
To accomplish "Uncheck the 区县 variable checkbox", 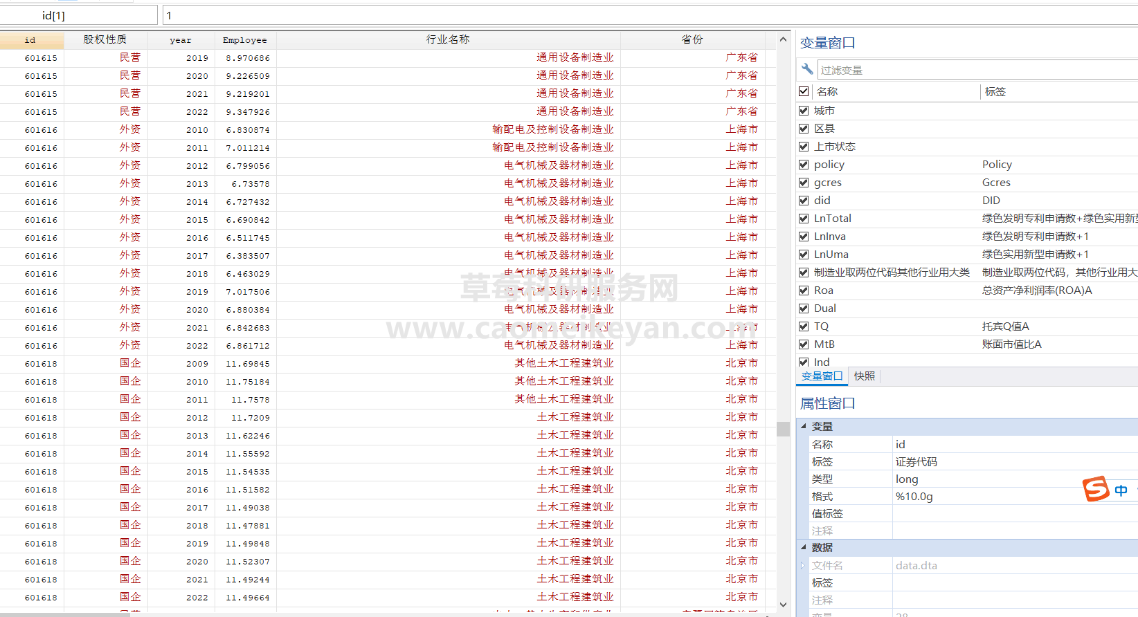I will [x=804, y=129].
